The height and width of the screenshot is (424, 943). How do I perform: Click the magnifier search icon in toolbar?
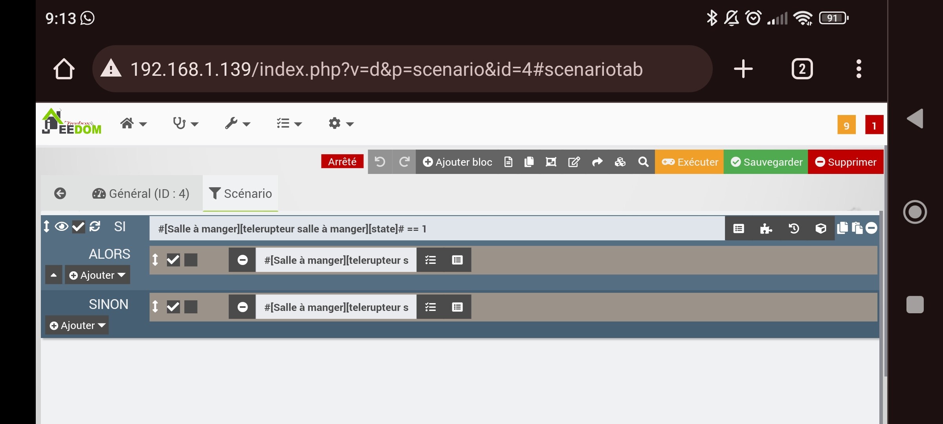click(x=643, y=162)
